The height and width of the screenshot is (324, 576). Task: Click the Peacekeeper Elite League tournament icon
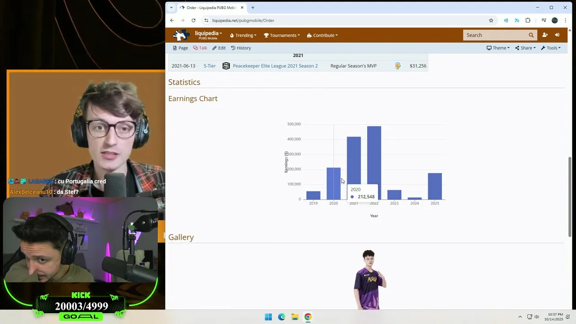click(x=226, y=66)
